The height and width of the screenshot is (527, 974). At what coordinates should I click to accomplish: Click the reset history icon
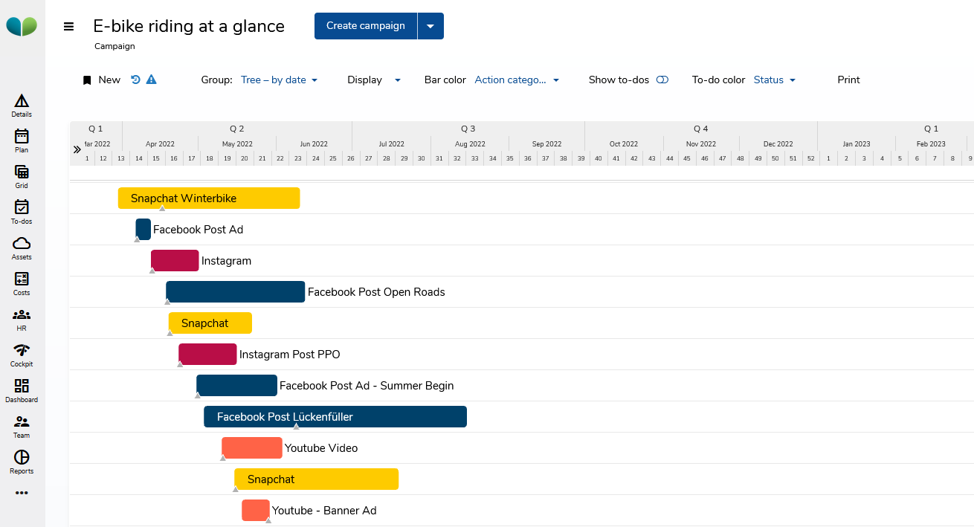click(x=136, y=80)
